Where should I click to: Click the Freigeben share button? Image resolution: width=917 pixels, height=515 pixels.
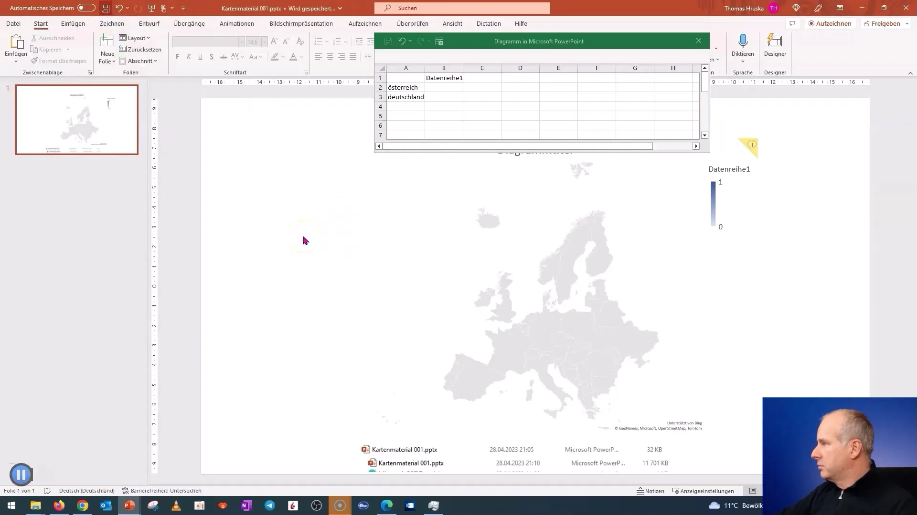tap(882, 23)
